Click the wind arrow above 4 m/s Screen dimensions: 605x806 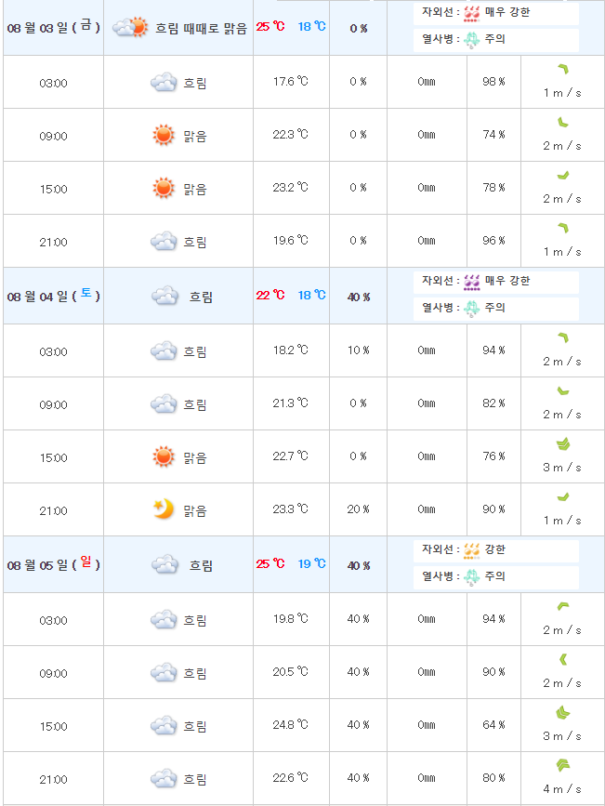coord(562,766)
